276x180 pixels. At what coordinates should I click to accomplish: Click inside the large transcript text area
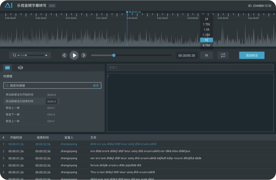coord(190,102)
